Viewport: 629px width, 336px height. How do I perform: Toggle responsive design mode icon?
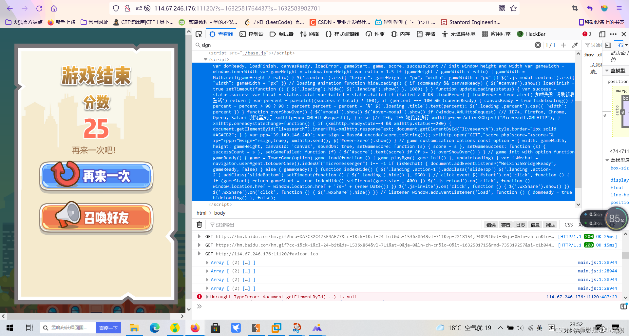(x=602, y=34)
